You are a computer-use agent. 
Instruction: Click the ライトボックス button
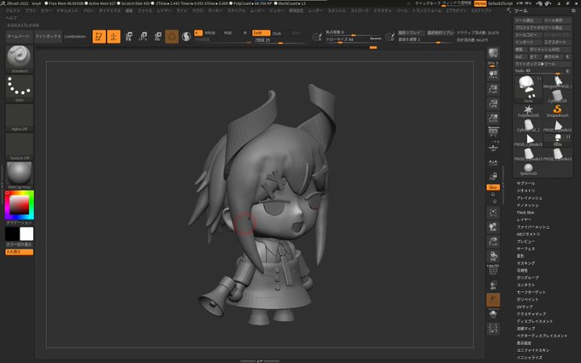48,37
